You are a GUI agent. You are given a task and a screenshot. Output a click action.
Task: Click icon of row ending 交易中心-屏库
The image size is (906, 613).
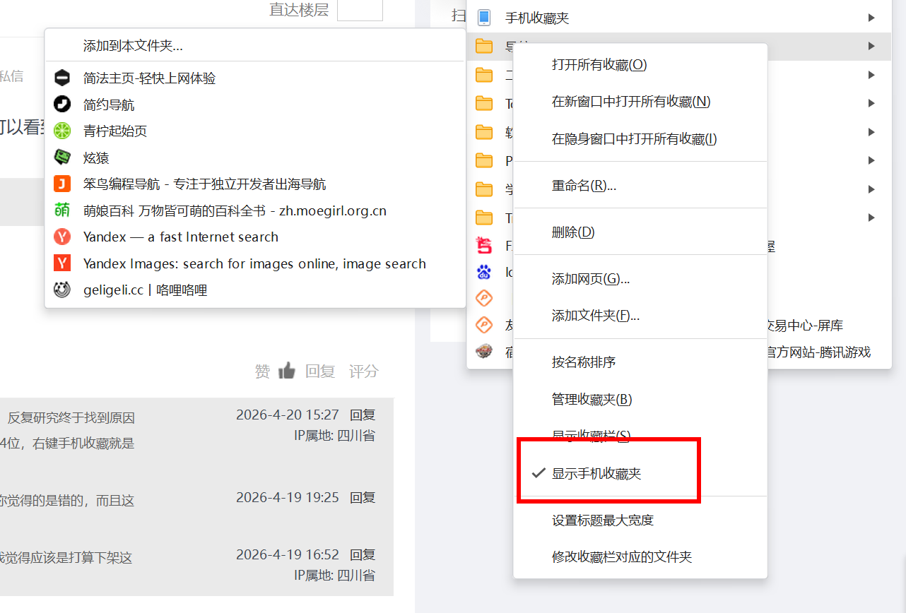tap(484, 325)
